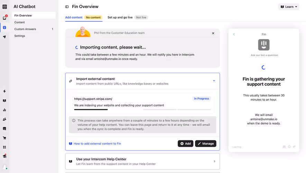Click the GIF icon in Fin preview composer

(284, 146)
